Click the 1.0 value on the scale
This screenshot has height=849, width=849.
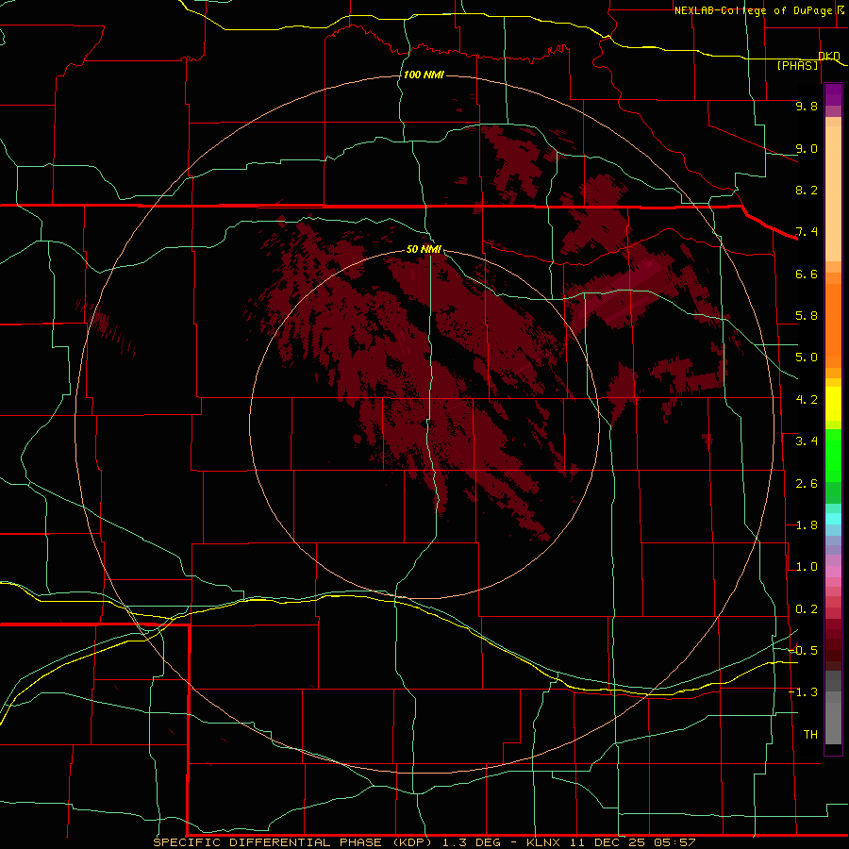807,567
